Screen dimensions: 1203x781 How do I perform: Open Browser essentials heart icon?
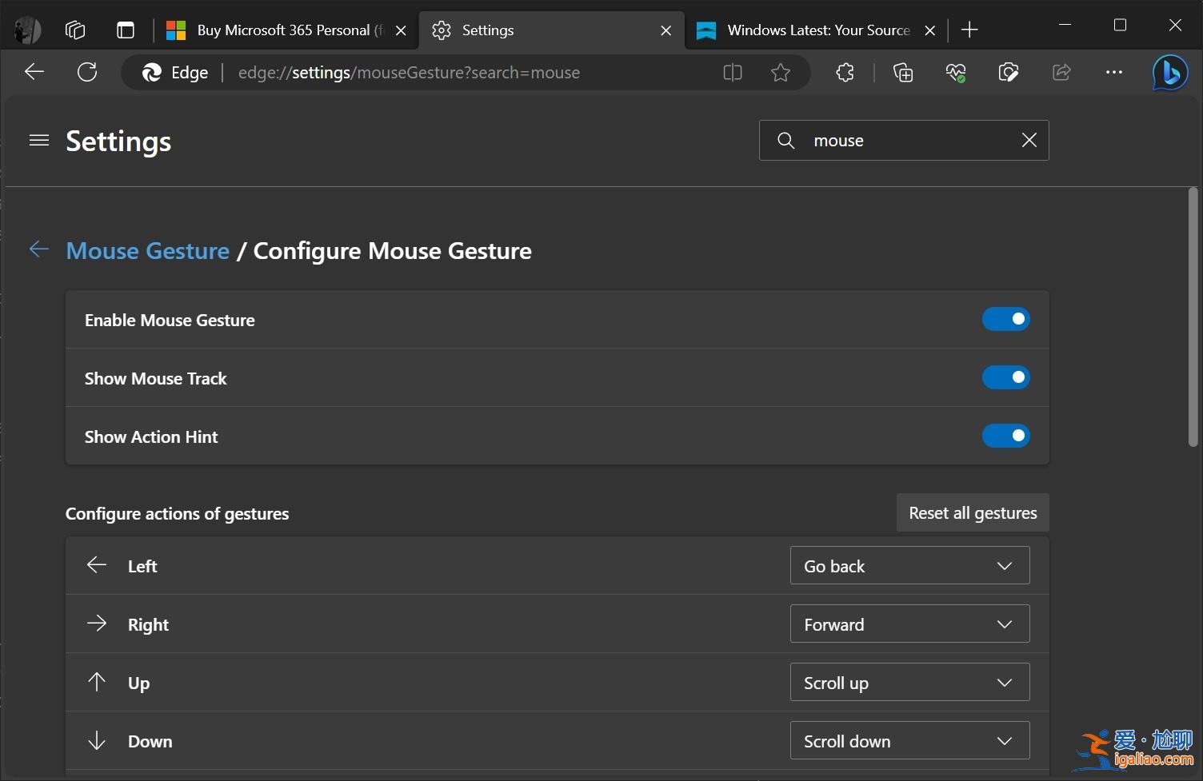coord(955,73)
